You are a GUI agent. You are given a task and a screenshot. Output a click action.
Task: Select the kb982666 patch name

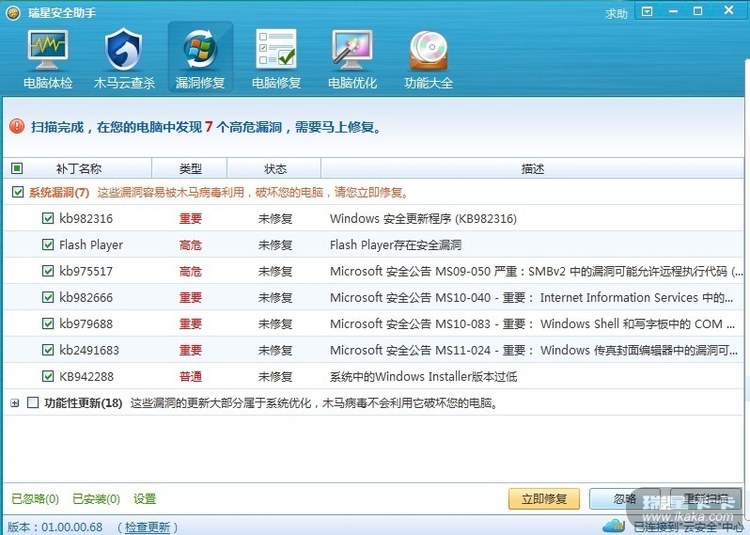click(86, 298)
